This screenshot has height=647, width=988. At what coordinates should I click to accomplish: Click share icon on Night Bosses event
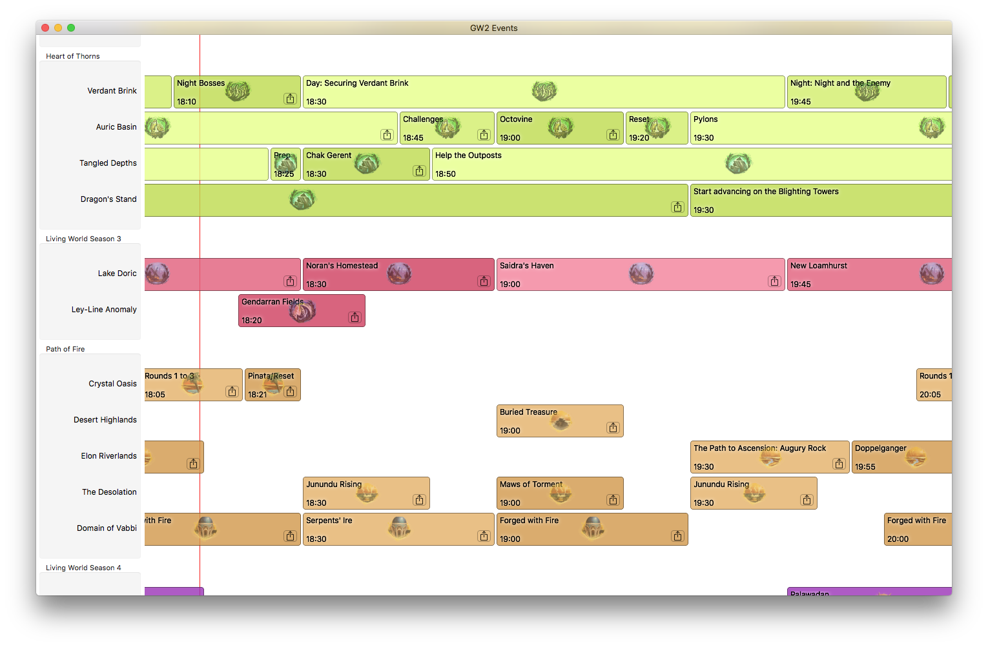click(290, 99)
